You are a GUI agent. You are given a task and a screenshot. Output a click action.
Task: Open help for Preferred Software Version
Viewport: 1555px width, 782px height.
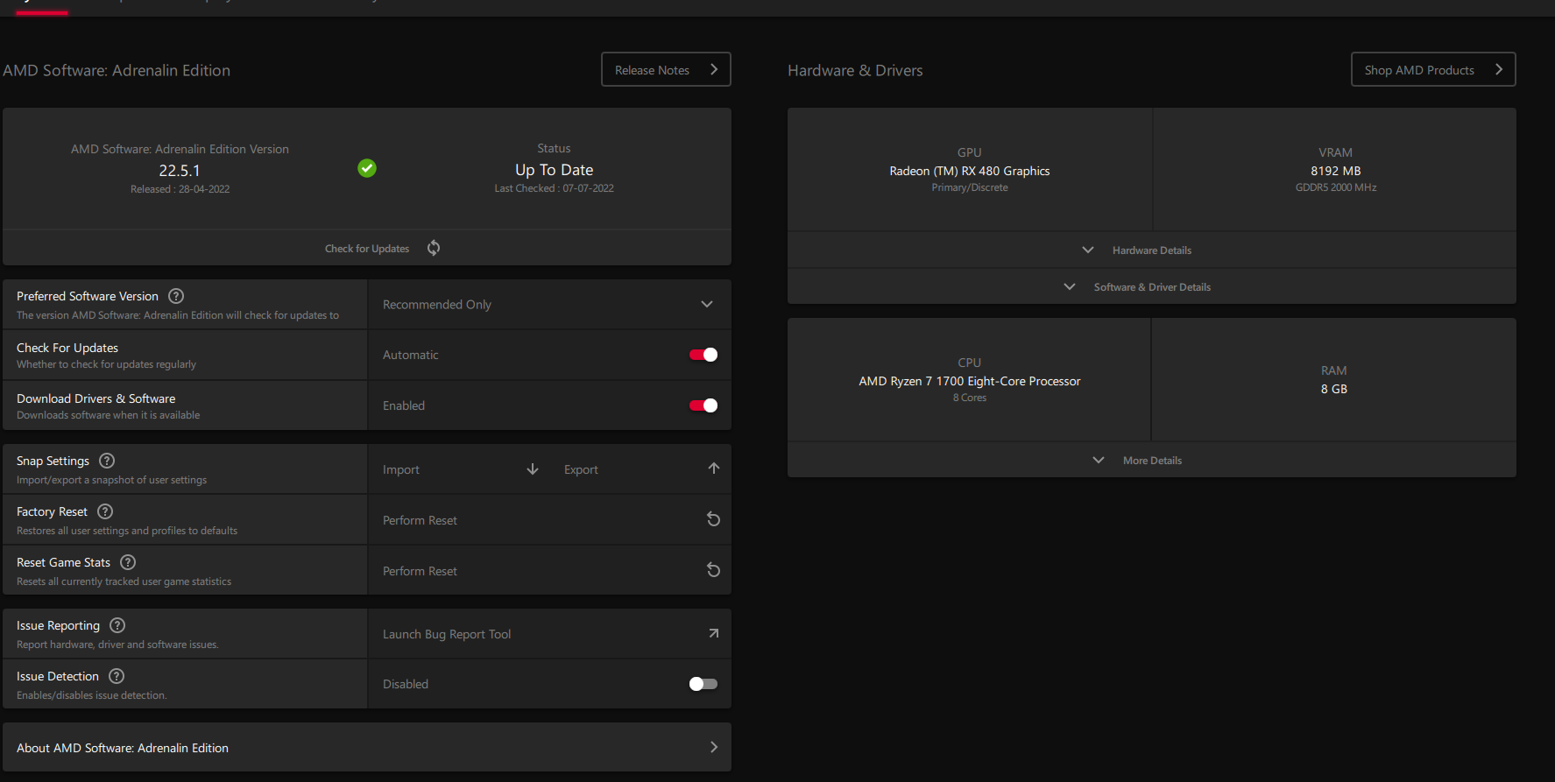(x=176, y=296)
